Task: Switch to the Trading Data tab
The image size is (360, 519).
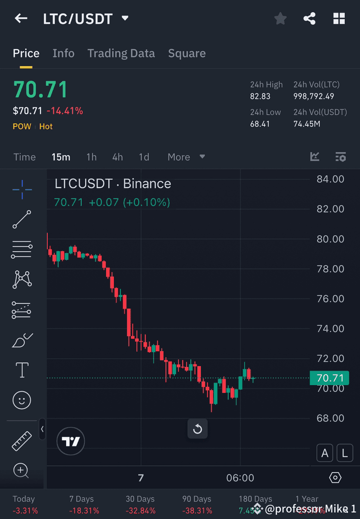Action: (121, 53)
